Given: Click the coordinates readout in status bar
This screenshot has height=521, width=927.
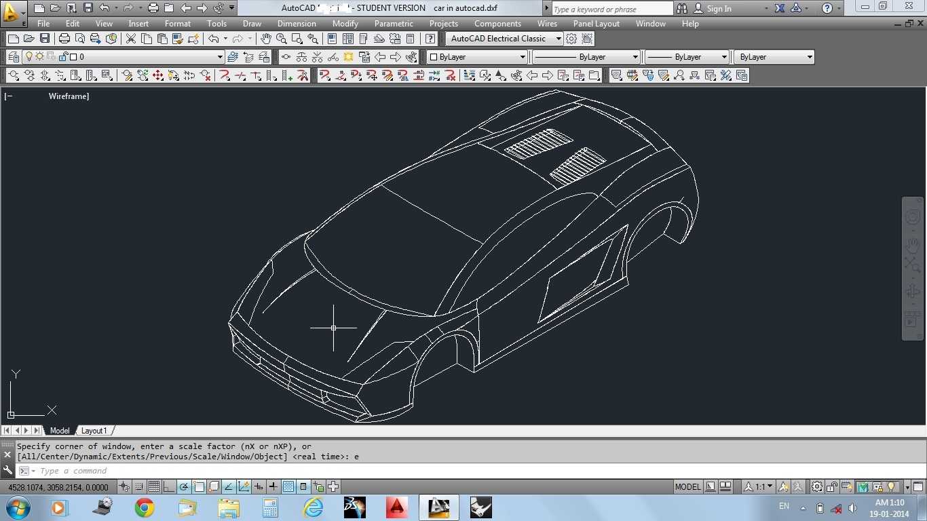Looking at the screenshot, I should pyautogui.click(x=58, y=487).
